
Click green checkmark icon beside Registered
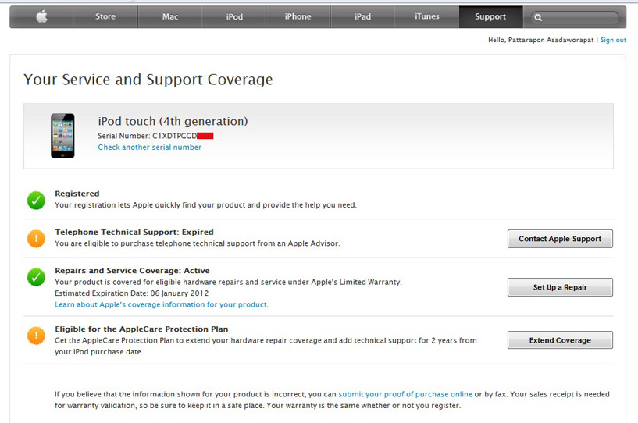click(36, 200)
